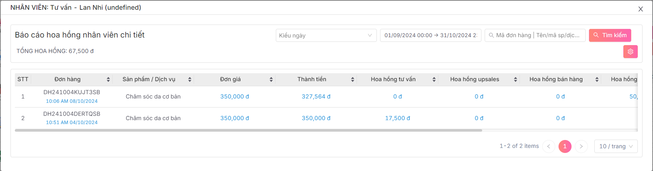The height and width of the screenshot is (171, 653).
Task: Select page 1 in pagination
Action: [565, 146]
